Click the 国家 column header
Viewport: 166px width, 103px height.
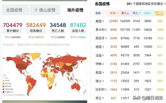98,13
